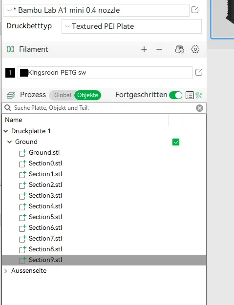
Task: Clear the search field with the X icon
Action: coord(199,108)
